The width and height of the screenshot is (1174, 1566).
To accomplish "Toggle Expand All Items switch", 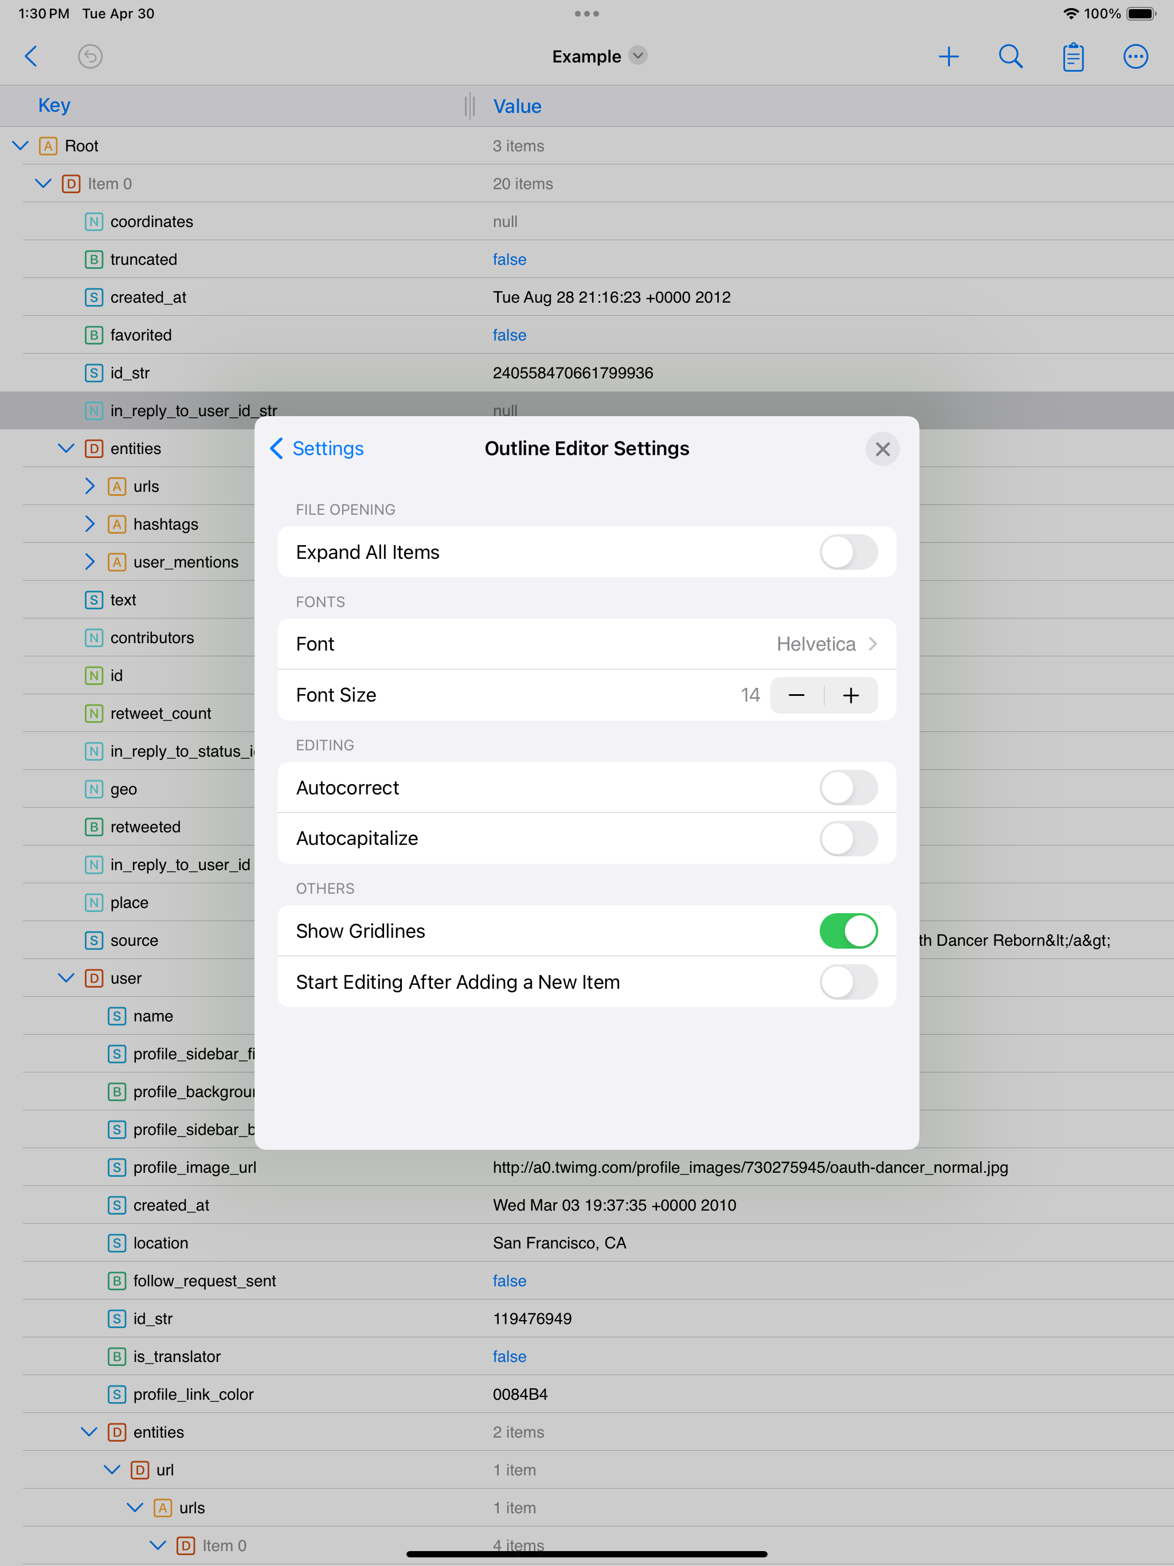I will point(848,552).
